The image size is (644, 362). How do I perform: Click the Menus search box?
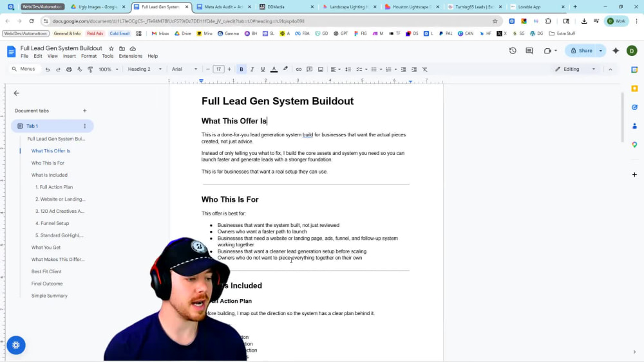(24, 69)
